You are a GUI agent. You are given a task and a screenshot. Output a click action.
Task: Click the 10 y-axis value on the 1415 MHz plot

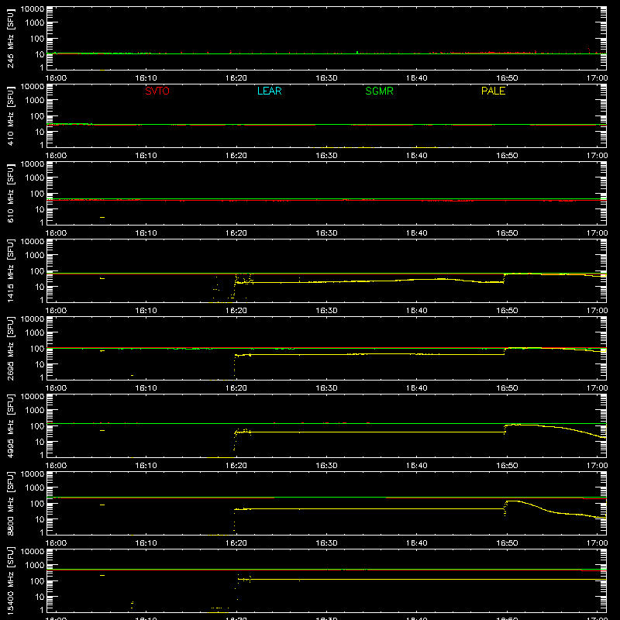pyautogui.click(x=40, y=287)
